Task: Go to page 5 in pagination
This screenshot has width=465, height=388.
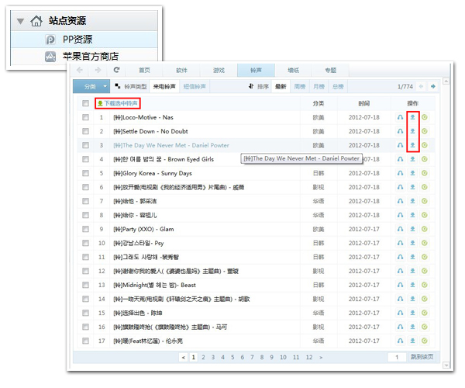Action: point(232,358)
